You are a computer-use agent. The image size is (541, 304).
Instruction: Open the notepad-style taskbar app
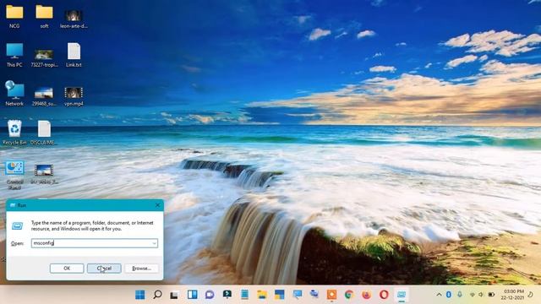(244, 295)
